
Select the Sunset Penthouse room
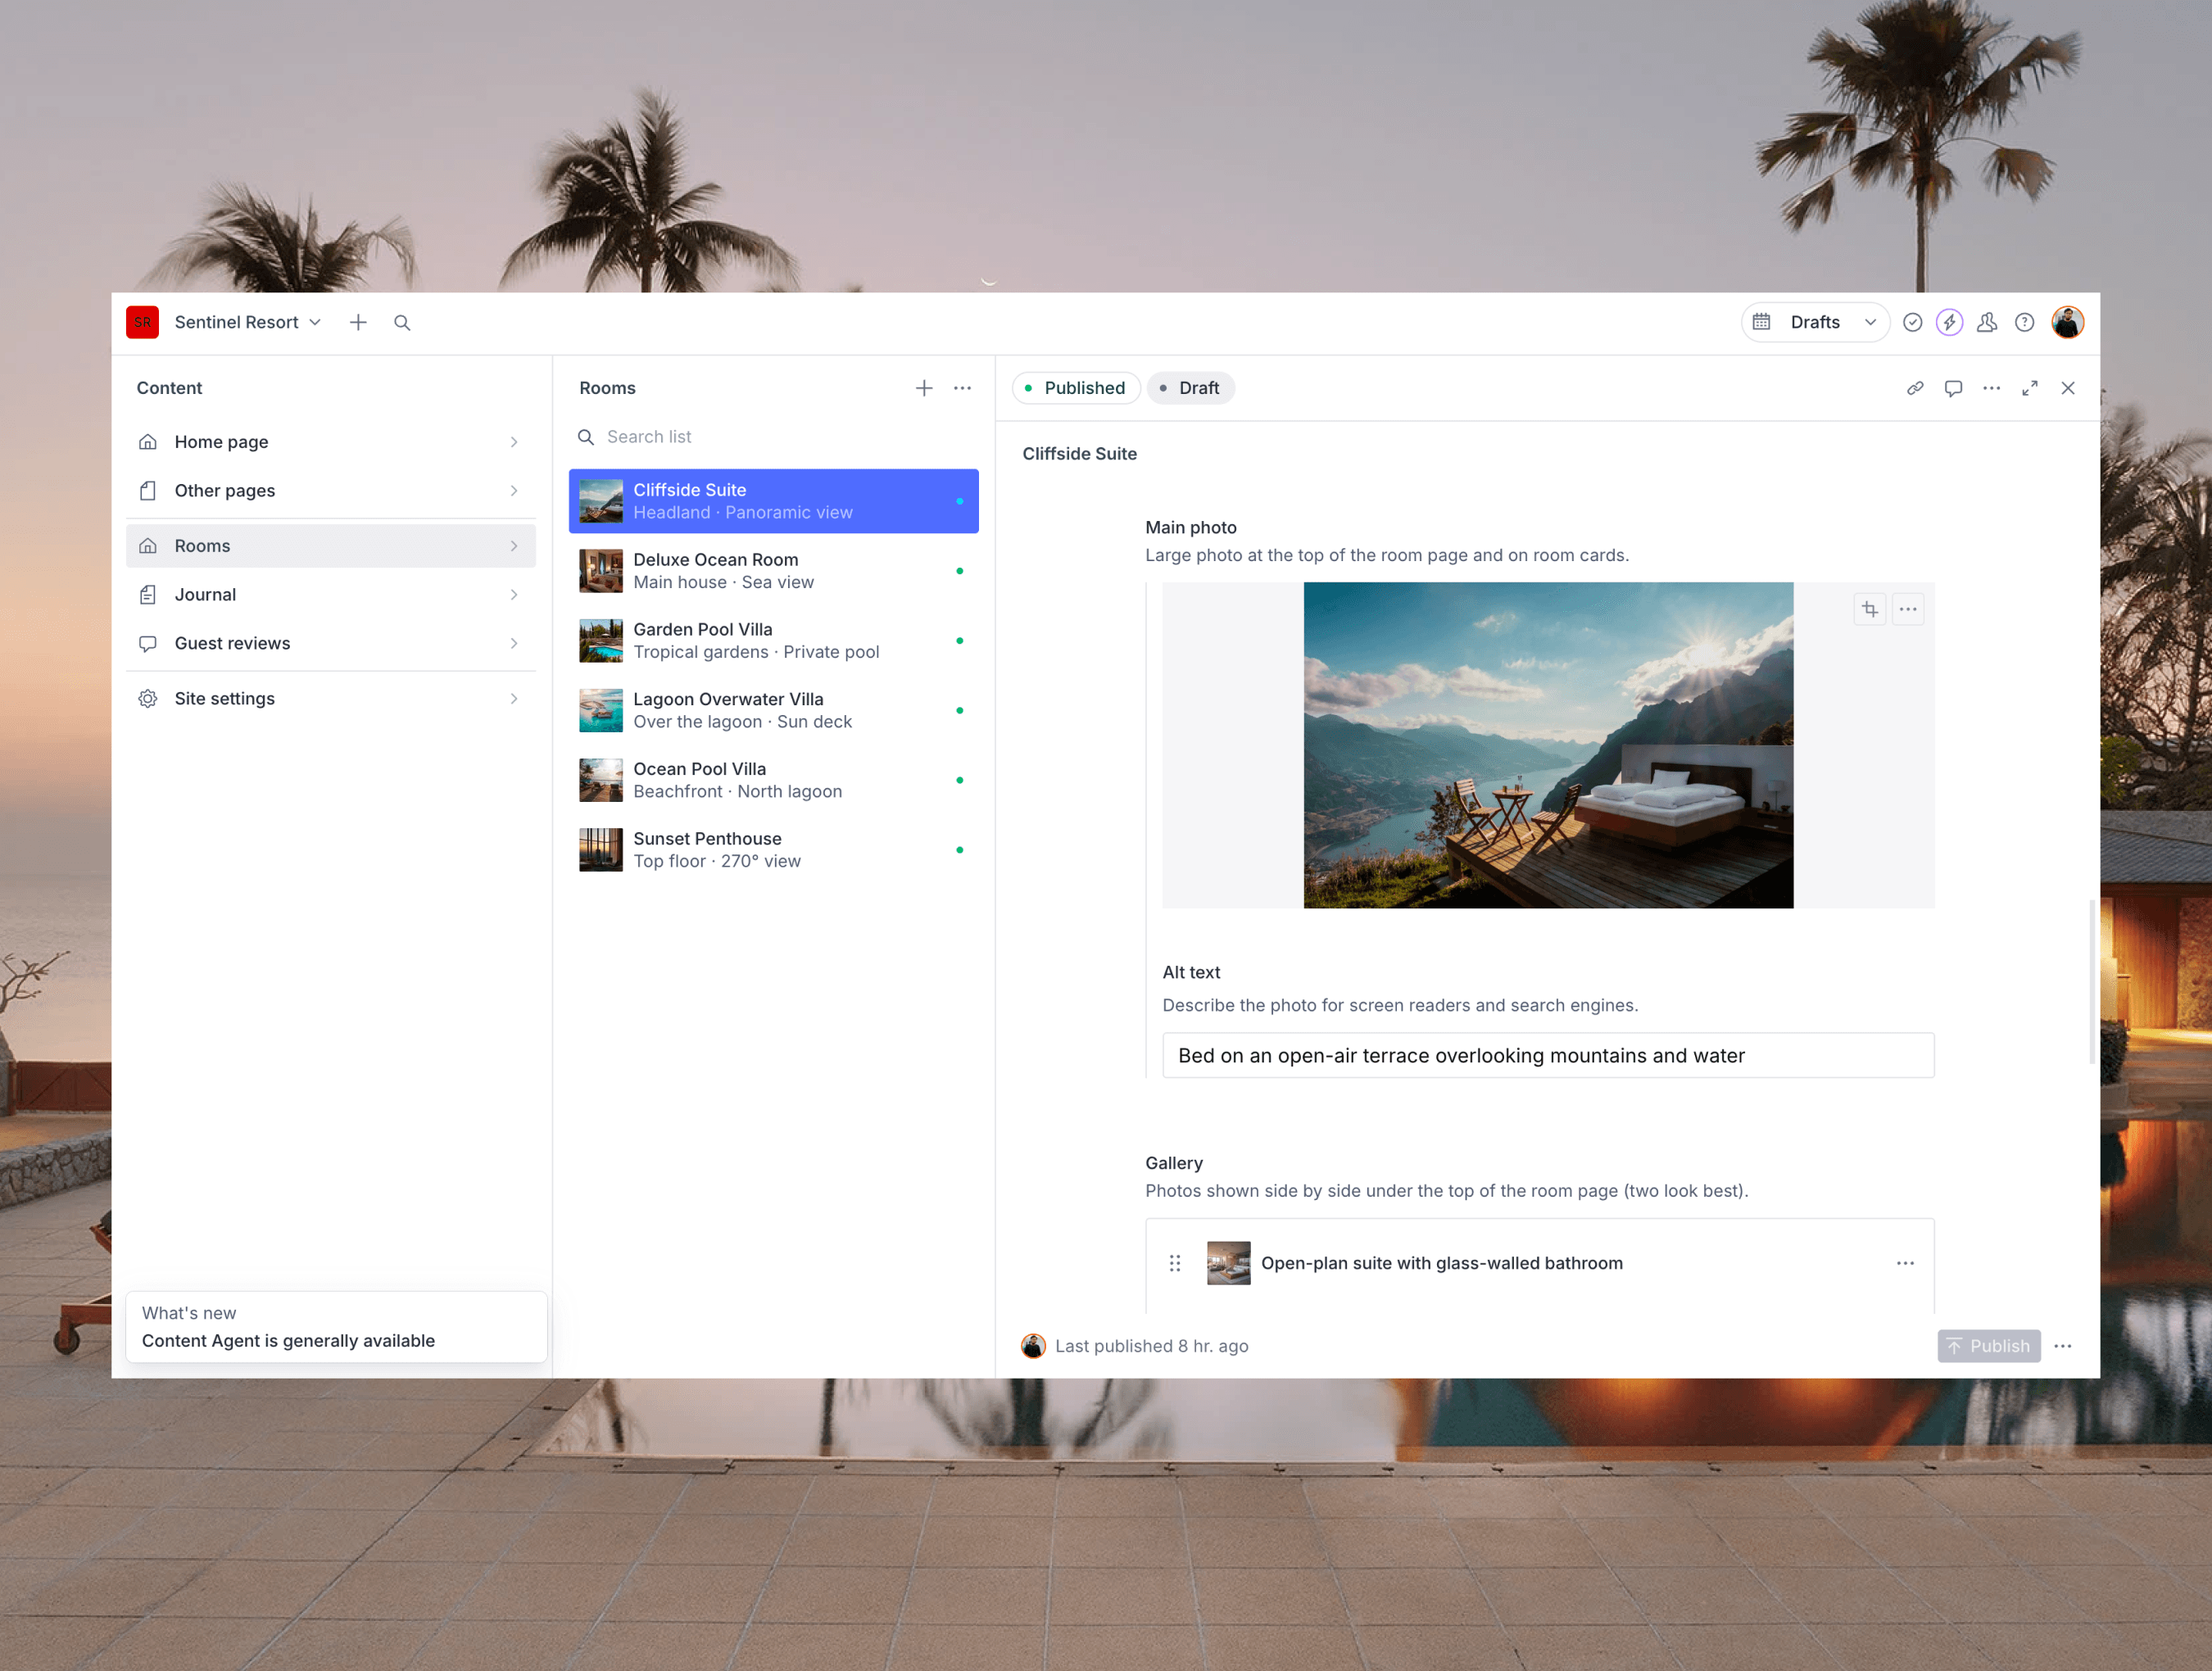tap(773, 850)
